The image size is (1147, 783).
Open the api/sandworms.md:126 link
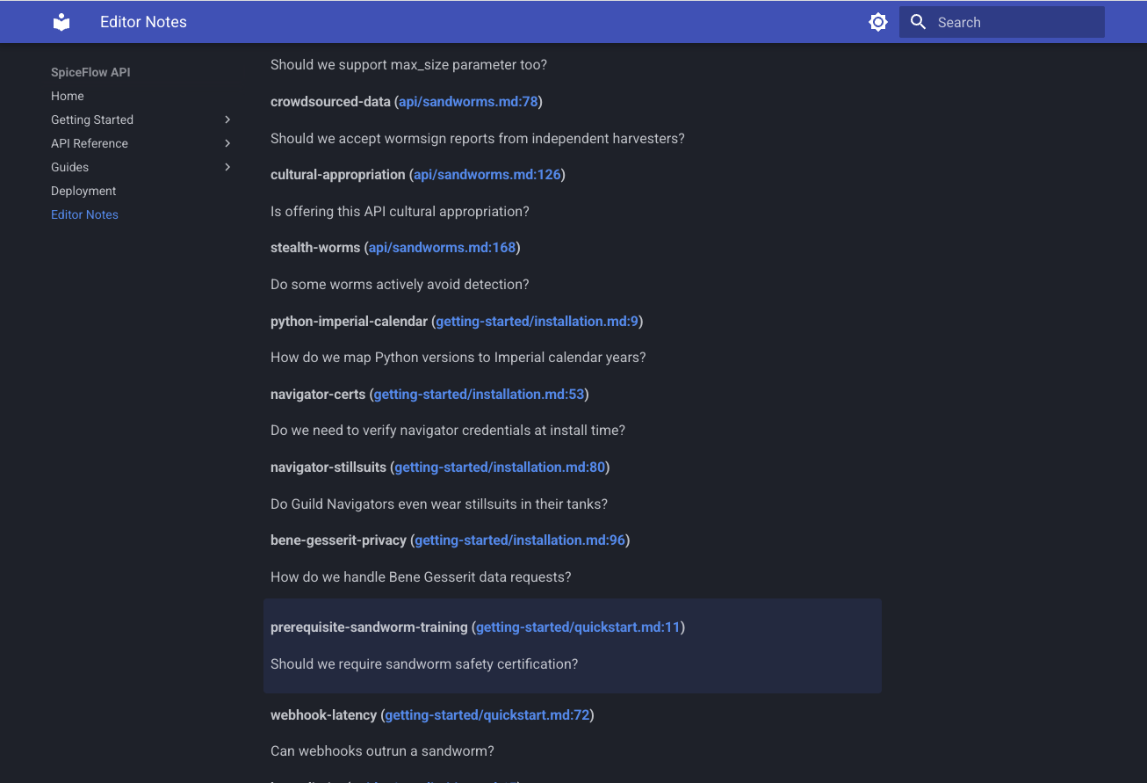pos(487,174)
